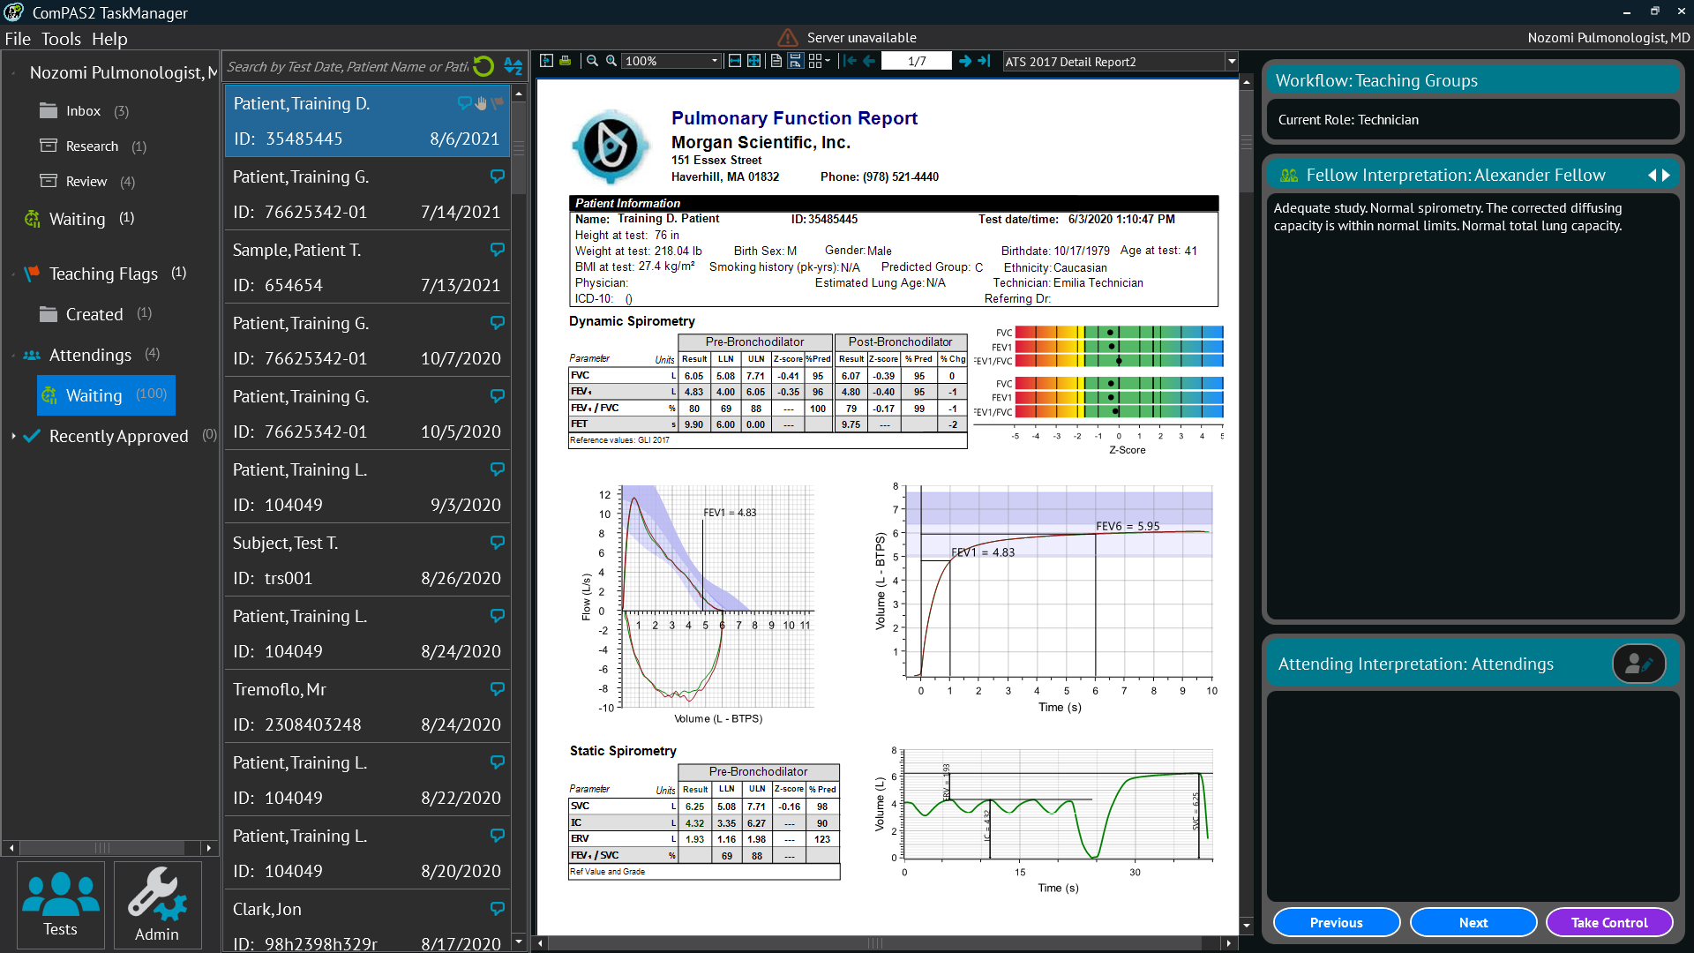Select Attendings Waiting (100) item
The image size is (1694, 953).
[x=106, y=395]
